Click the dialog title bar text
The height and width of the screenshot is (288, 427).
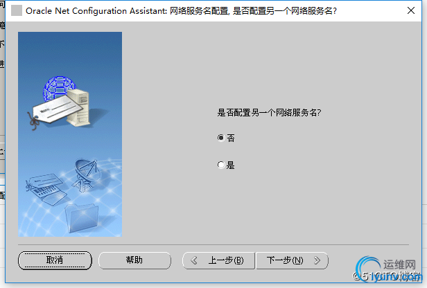point(181,11)
